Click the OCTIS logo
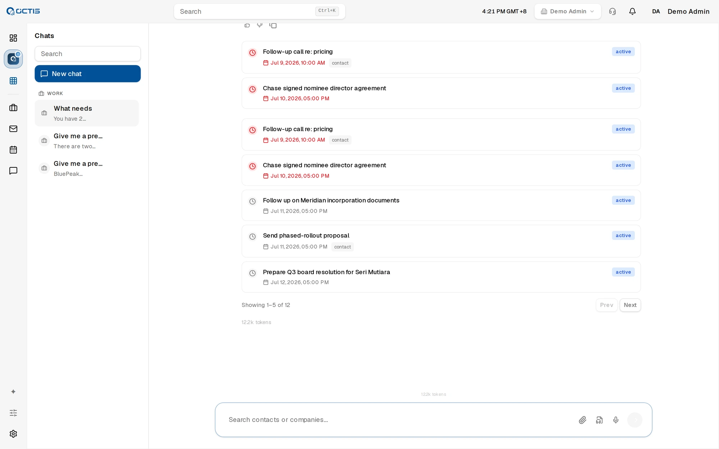The width and height of the screenshot is (719, 449). [23, 11]
